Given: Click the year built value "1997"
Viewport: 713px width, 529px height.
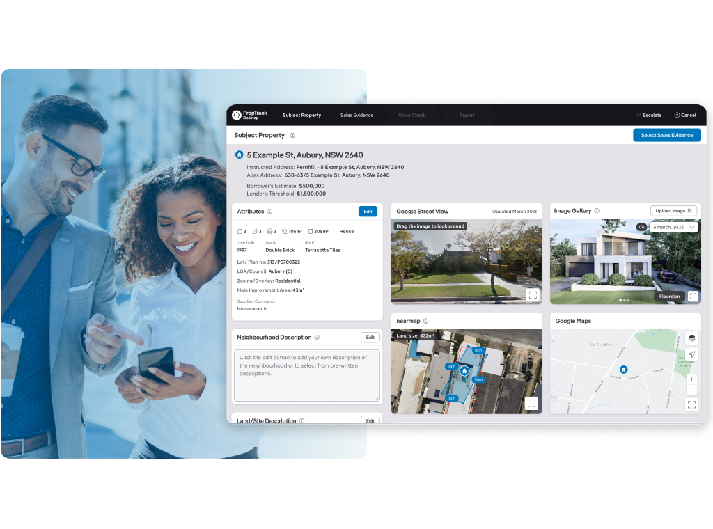Looking at the screenshot, I should (x=242, y=251).
